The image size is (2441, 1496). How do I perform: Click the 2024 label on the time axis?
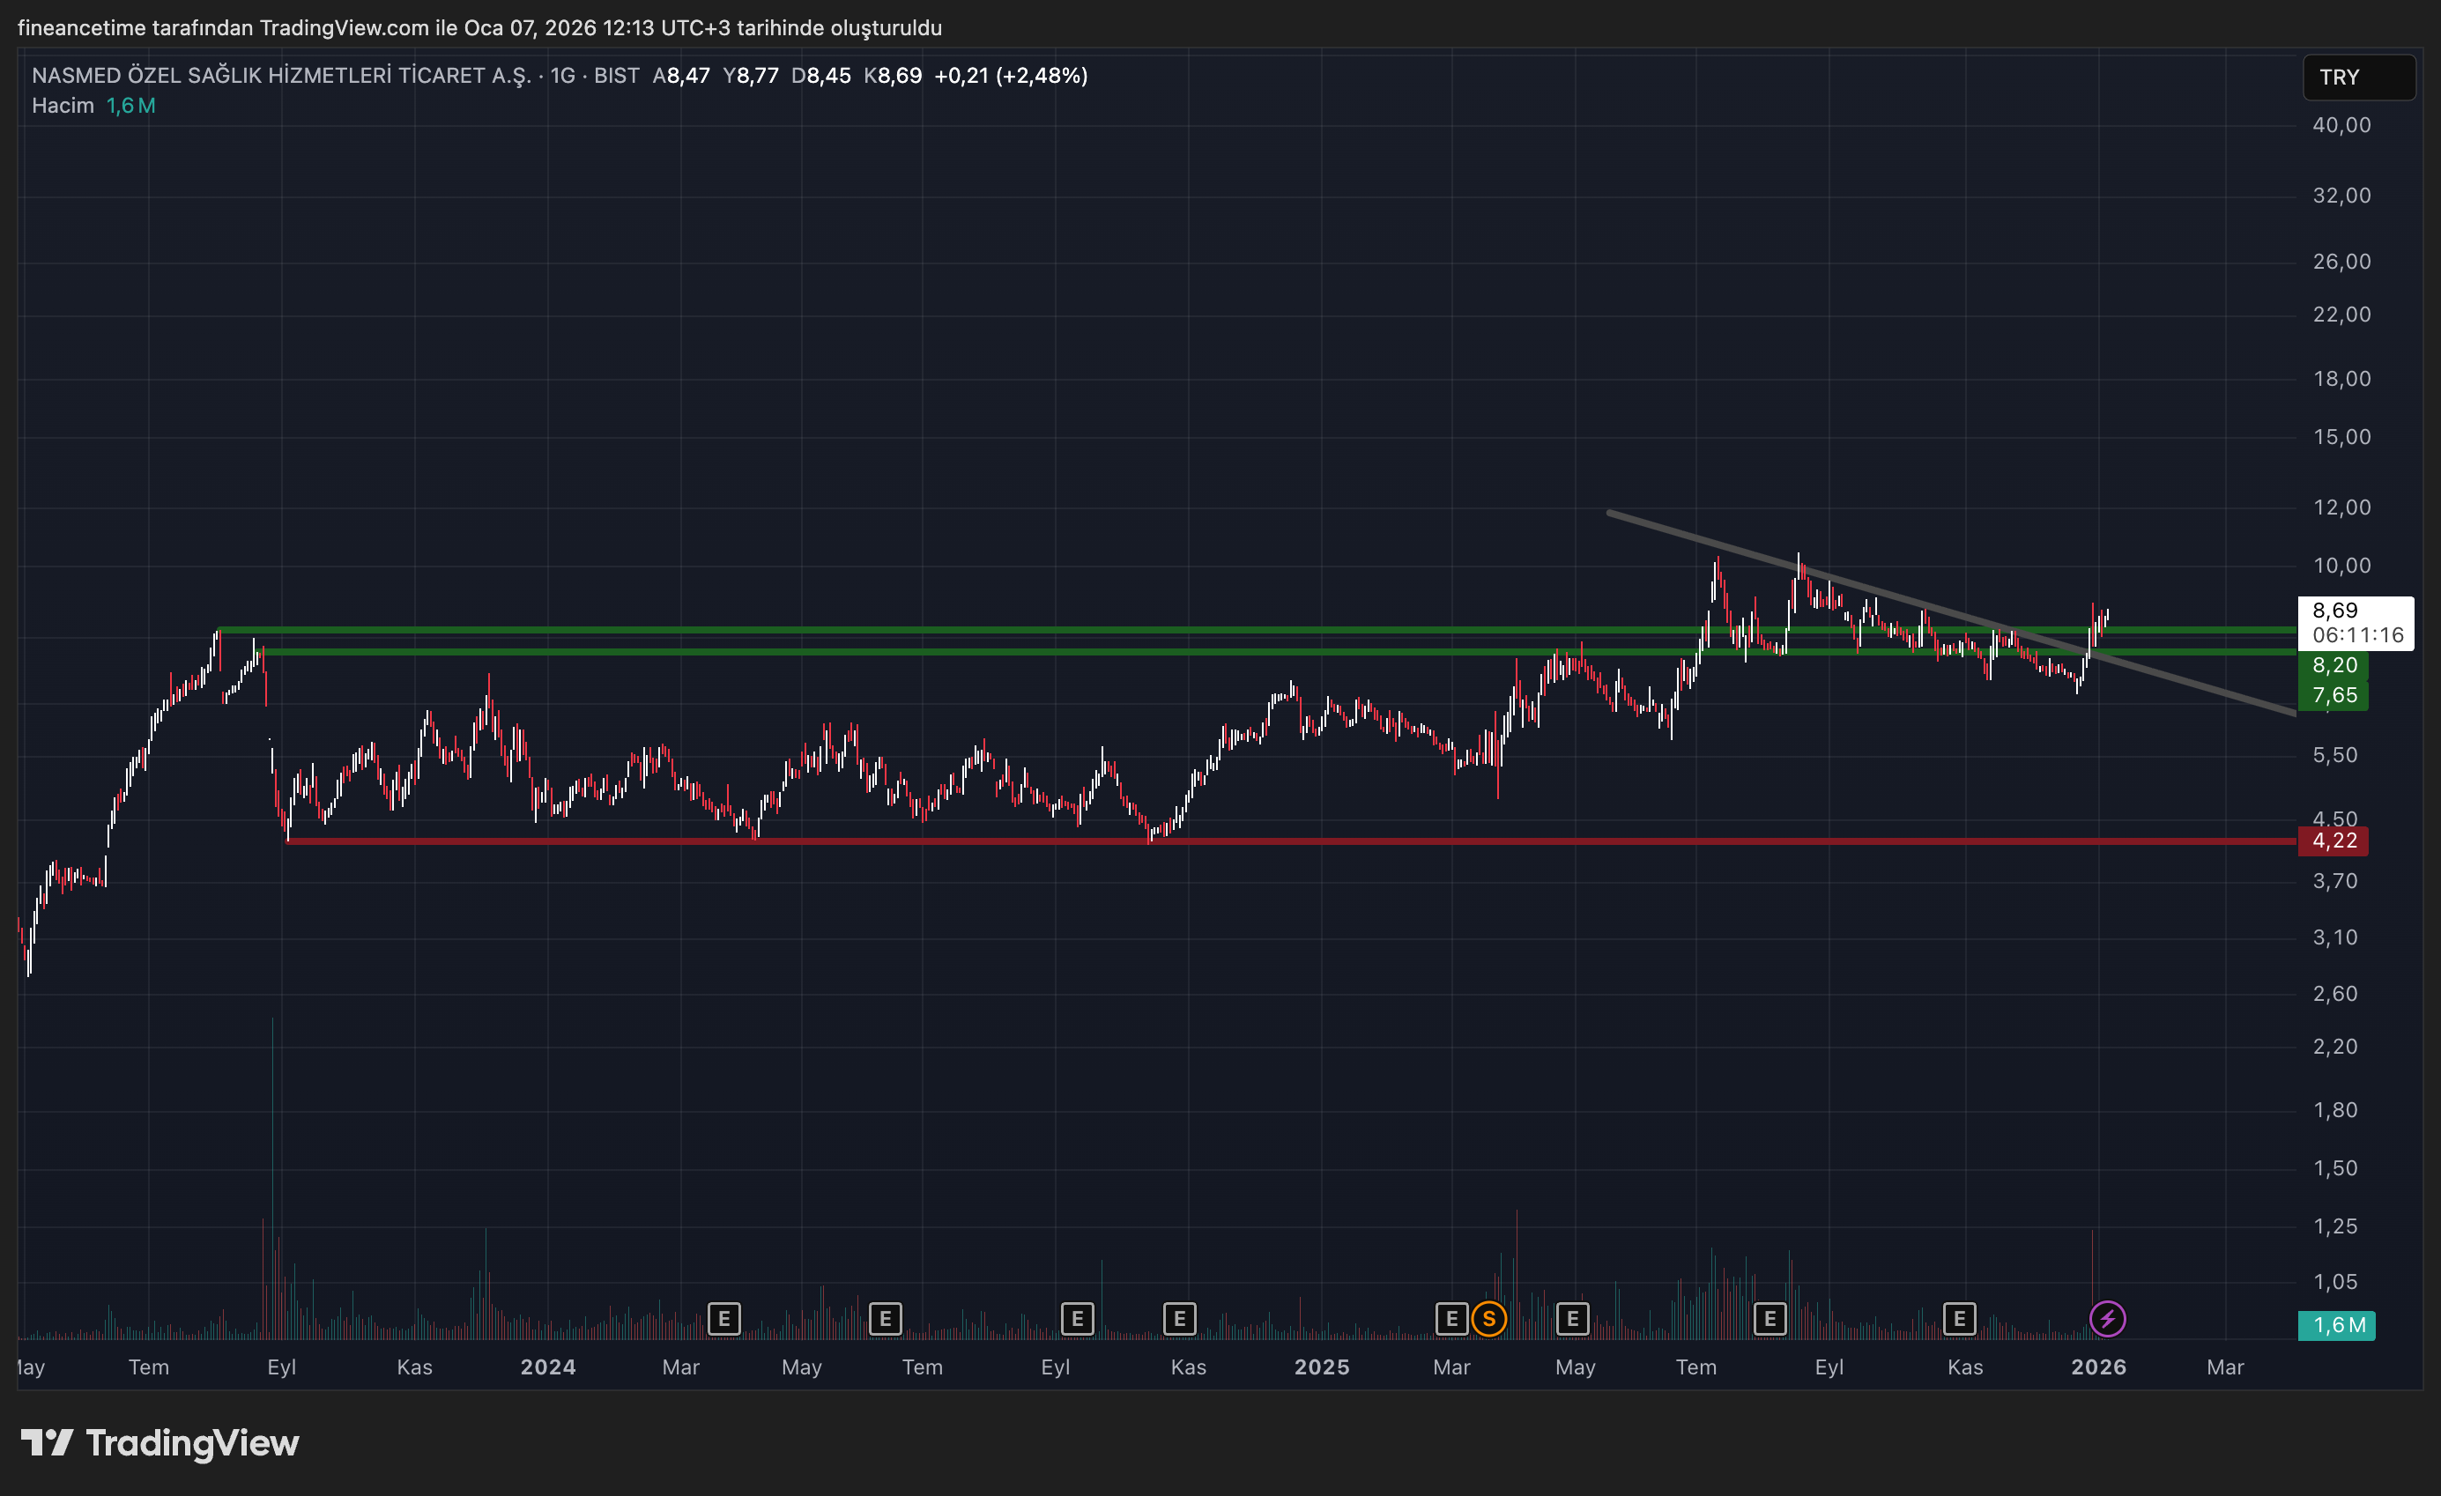548,1367
